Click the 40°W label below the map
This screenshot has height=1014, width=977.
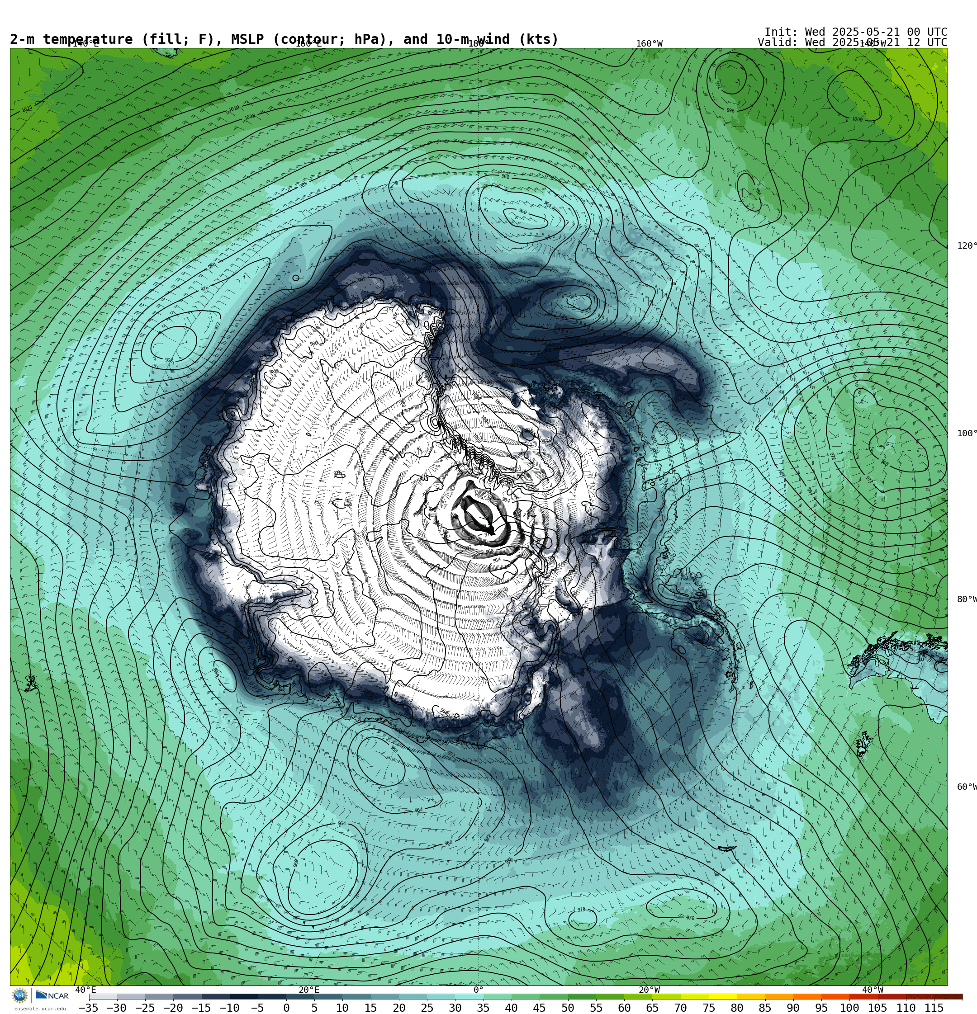[873, 990]
